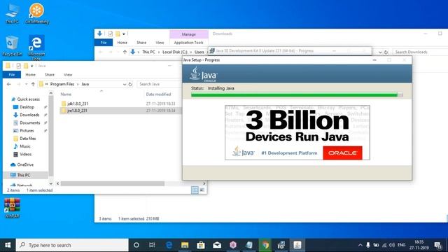
Task: Open address dropdown in Downloads window
Action: click(380, 52)
